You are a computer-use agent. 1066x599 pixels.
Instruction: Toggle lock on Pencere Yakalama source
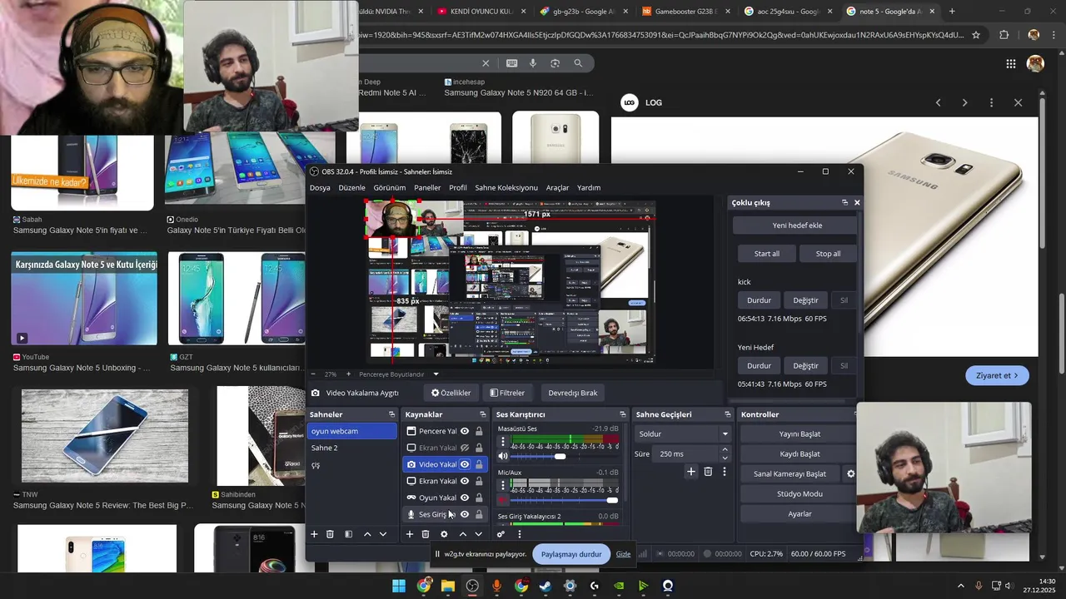click(x=479, y=431)
